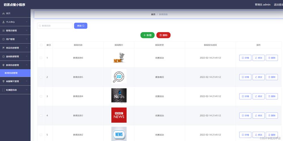
Task: Click the green 新增 button
Action: (x=148, y=35)
